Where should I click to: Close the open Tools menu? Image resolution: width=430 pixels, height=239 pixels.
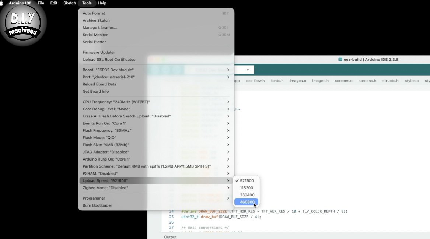pos(87,3)
